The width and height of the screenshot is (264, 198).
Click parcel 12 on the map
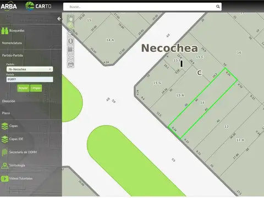tap(227, 127)
